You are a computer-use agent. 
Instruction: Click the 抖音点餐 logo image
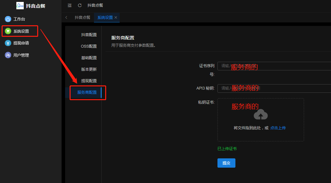[x=20, y=6]
